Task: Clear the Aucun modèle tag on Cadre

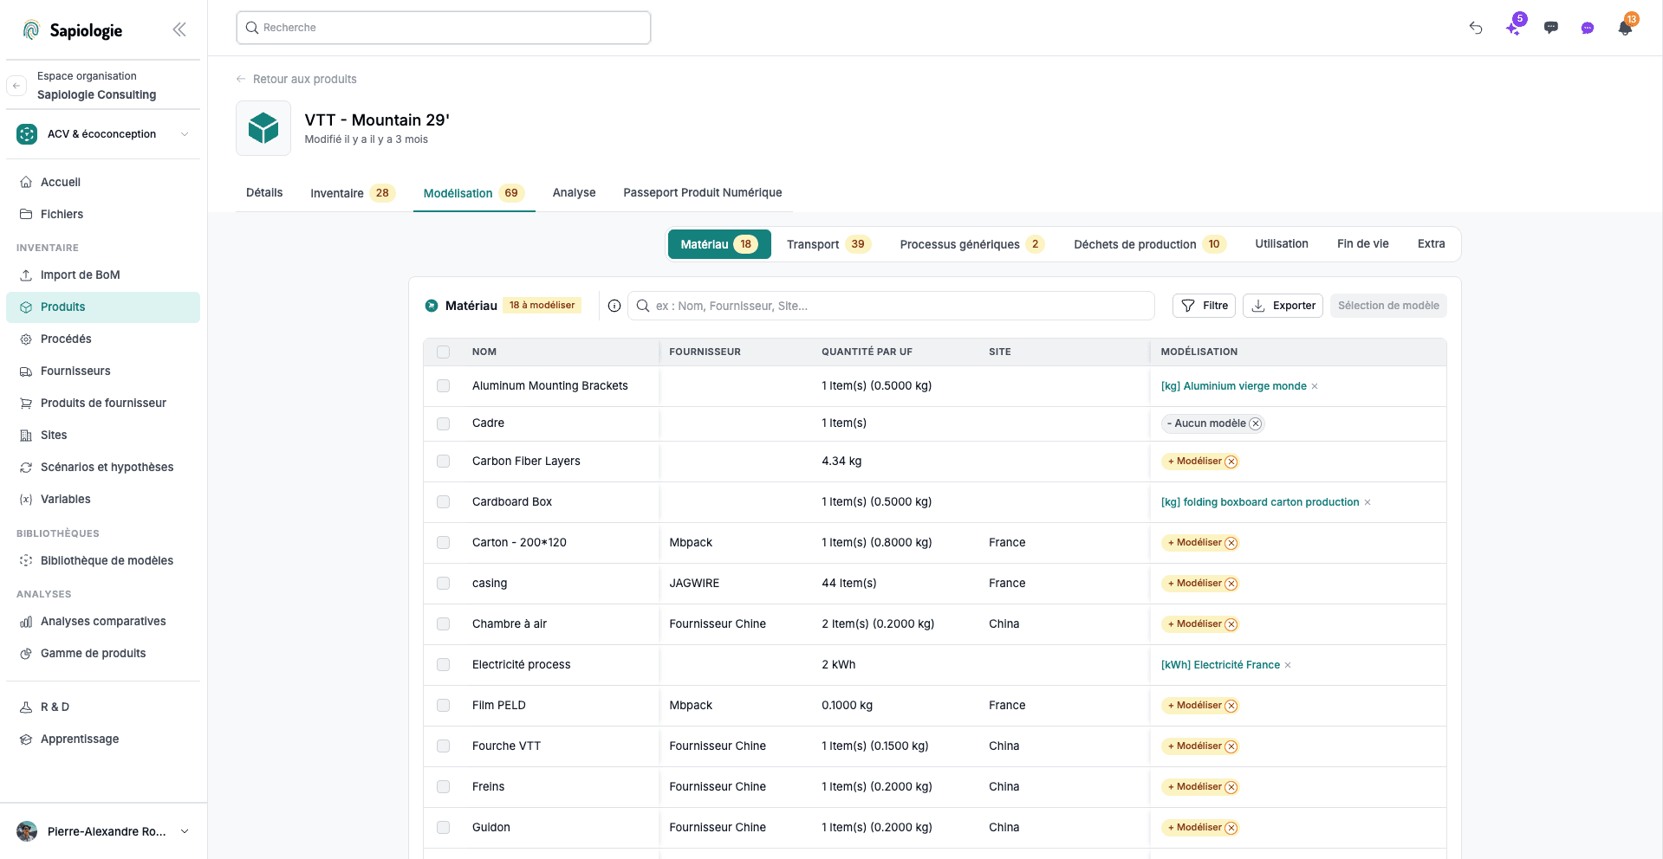Action: point(1256,423)
